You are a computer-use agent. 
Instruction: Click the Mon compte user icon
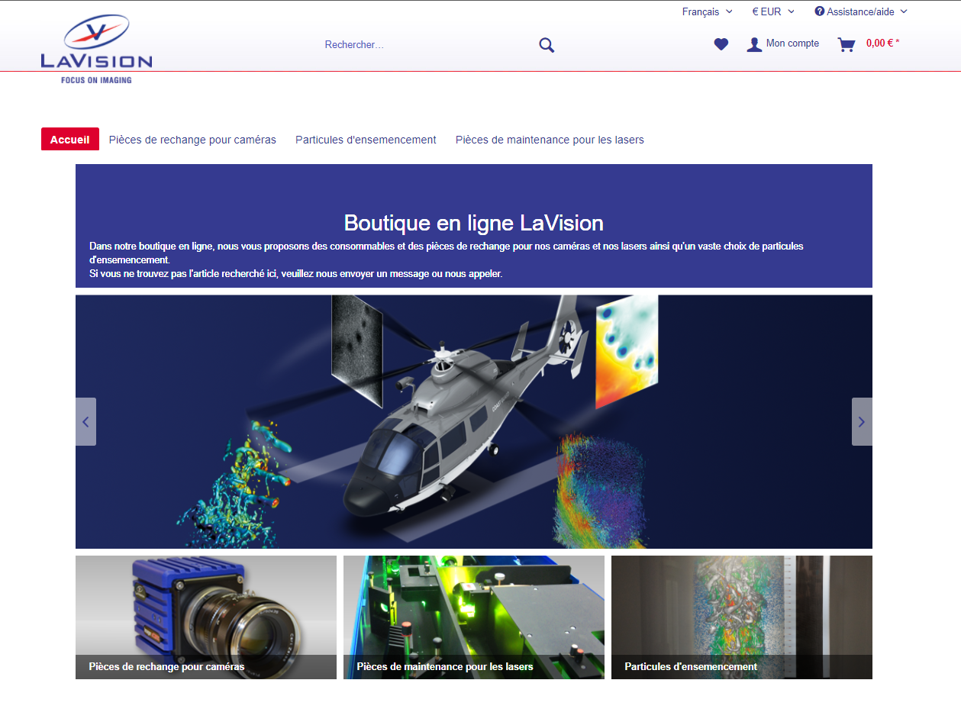tap(754, 44)
